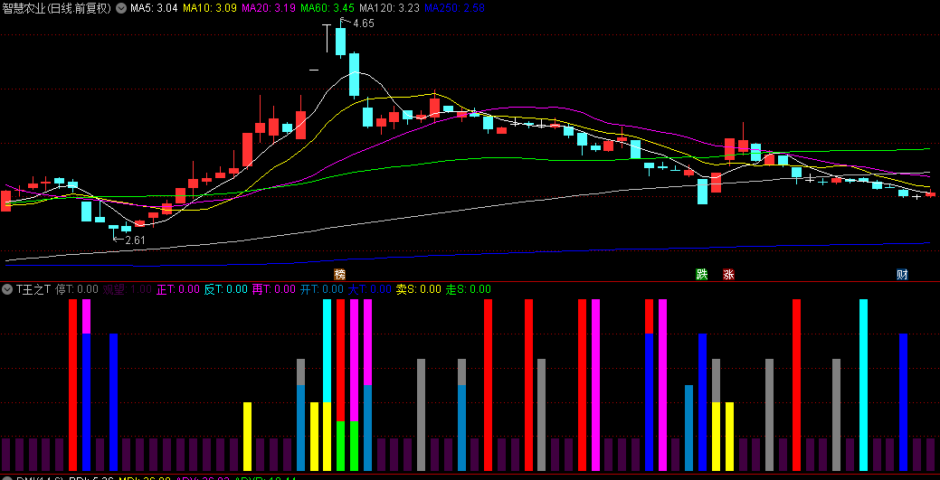
Task: Click the MA120: 3.23 label
Action: 390,8
